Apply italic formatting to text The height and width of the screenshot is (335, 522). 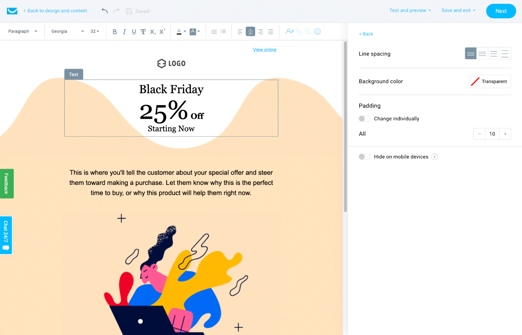pyautogui.click(x=124, y=32)
